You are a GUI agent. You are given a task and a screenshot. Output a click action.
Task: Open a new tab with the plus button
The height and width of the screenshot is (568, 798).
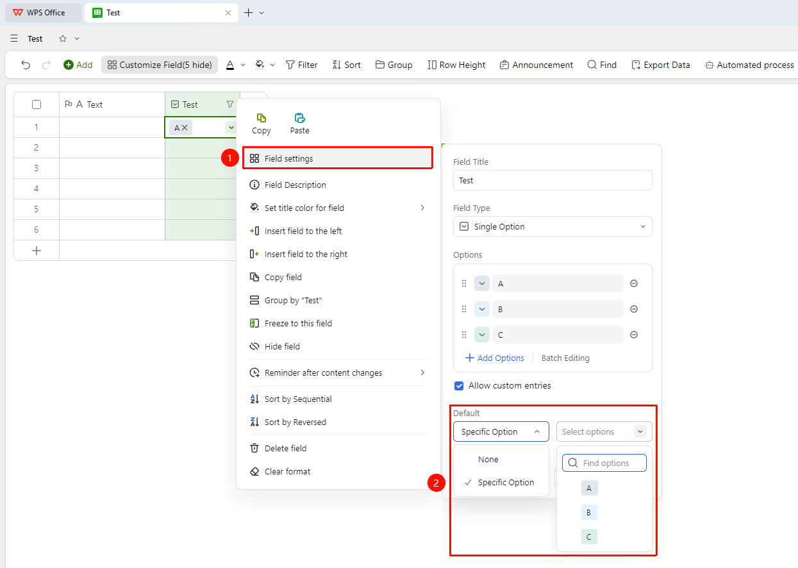(x=249, y=13)
